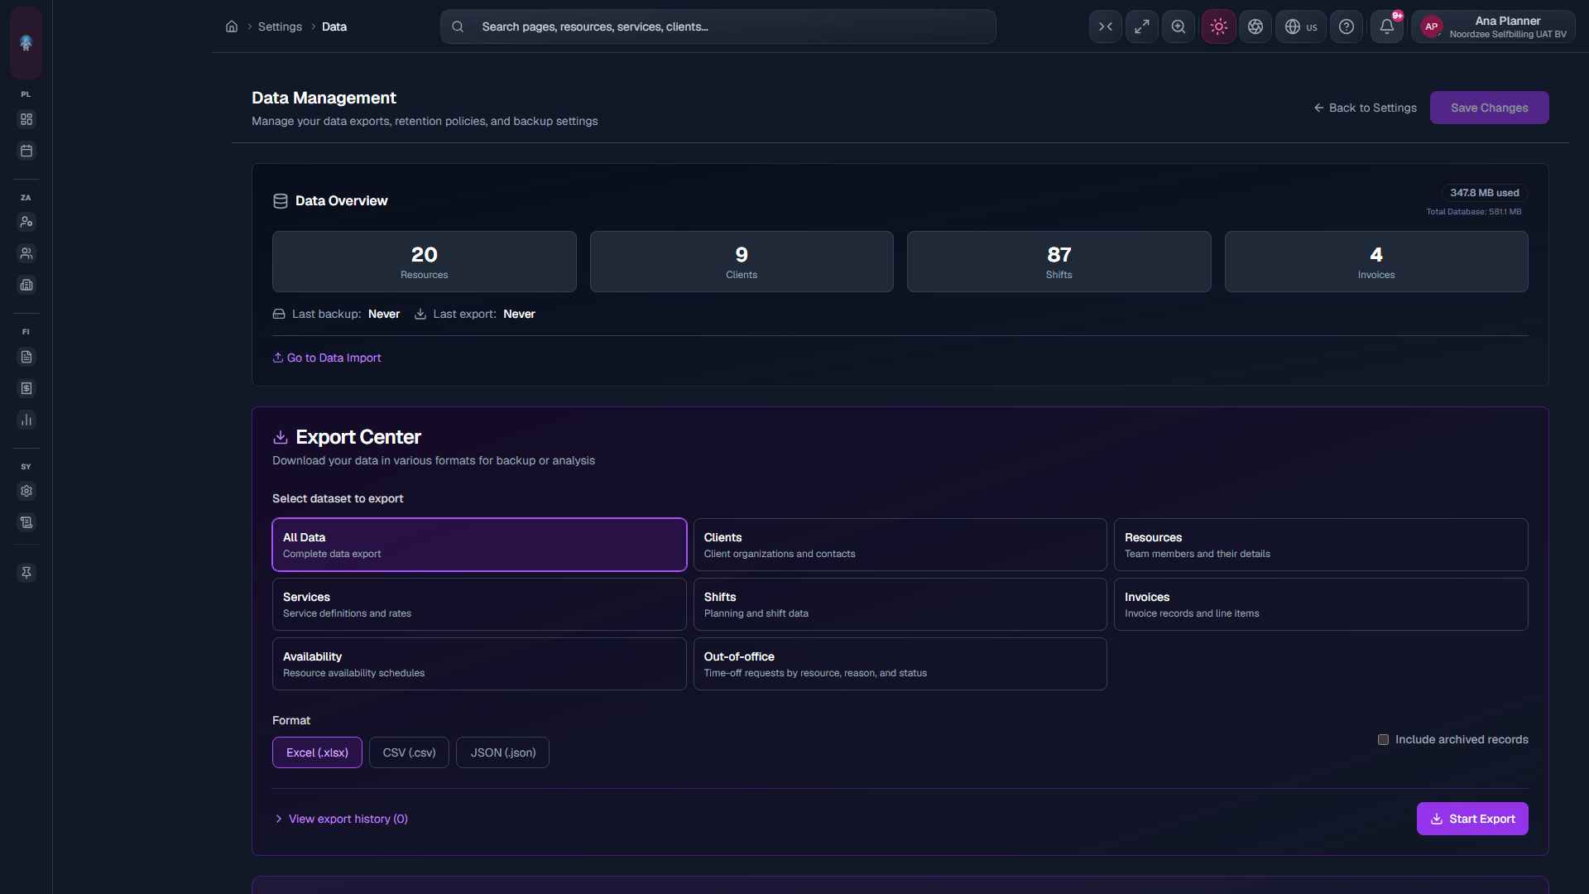Toggle the sun light-mode icon
Image resolution: width=1589 pixels, height=894 pixels.
[1219, 26]
